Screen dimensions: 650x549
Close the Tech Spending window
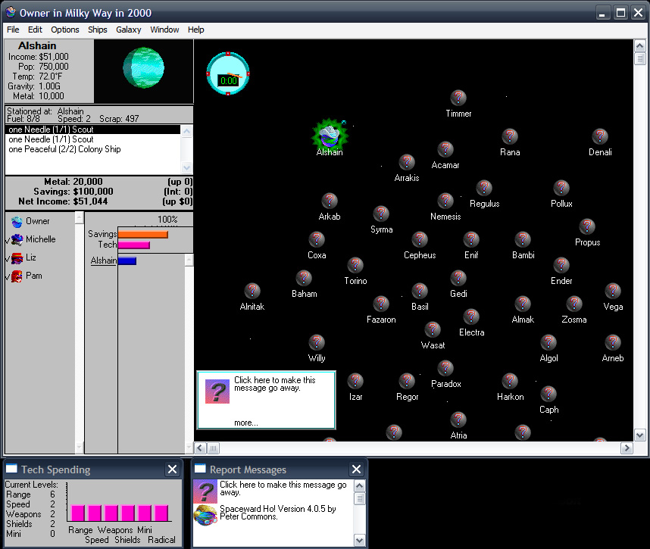(172, 469)
